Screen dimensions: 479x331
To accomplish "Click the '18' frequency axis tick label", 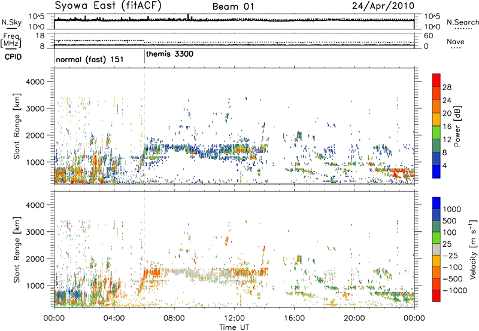I will point(40,36).
